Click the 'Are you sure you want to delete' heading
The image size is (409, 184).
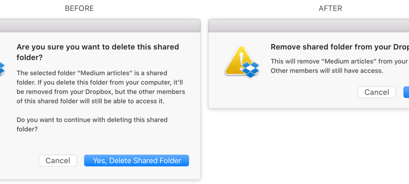(x=98, y=52)
